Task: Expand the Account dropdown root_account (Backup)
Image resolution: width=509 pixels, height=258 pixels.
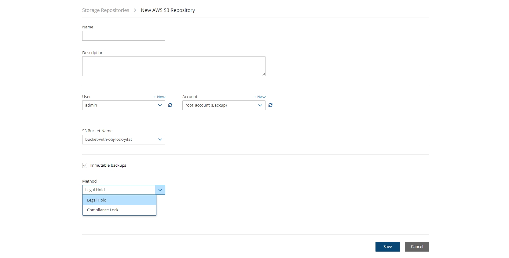Action: (224, 105)
